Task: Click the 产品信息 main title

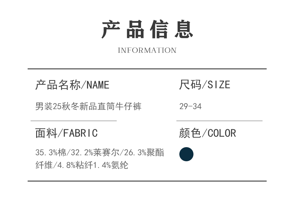Action: tap(147, 29)
